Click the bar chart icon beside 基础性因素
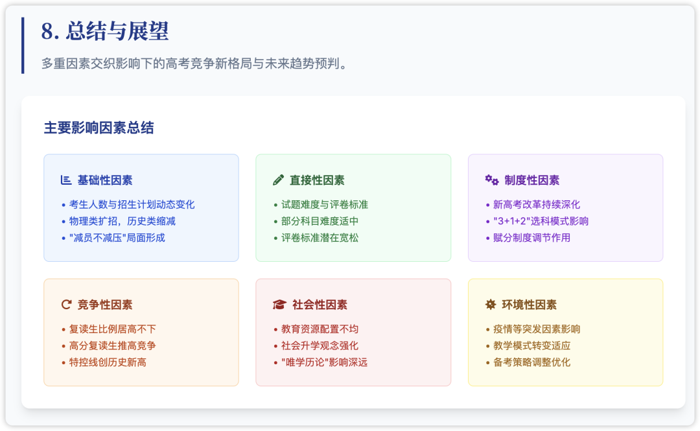The height and width of the screenshot is (431, 700). pyautogui.click(x=65, y=180)
